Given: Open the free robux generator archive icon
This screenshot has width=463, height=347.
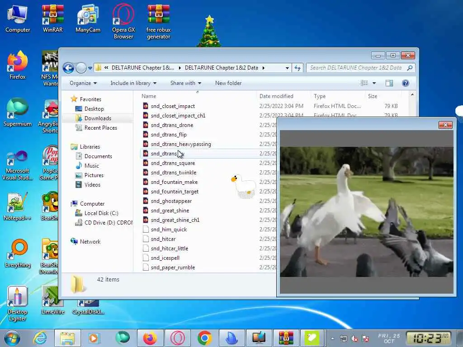Looking at the screenshot, I should (159, 22).
